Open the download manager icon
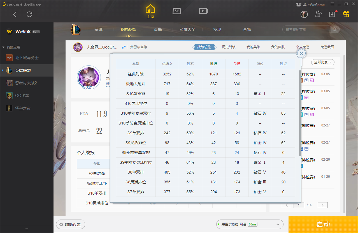This screenshot has height=233, width=358. point(332,14)
